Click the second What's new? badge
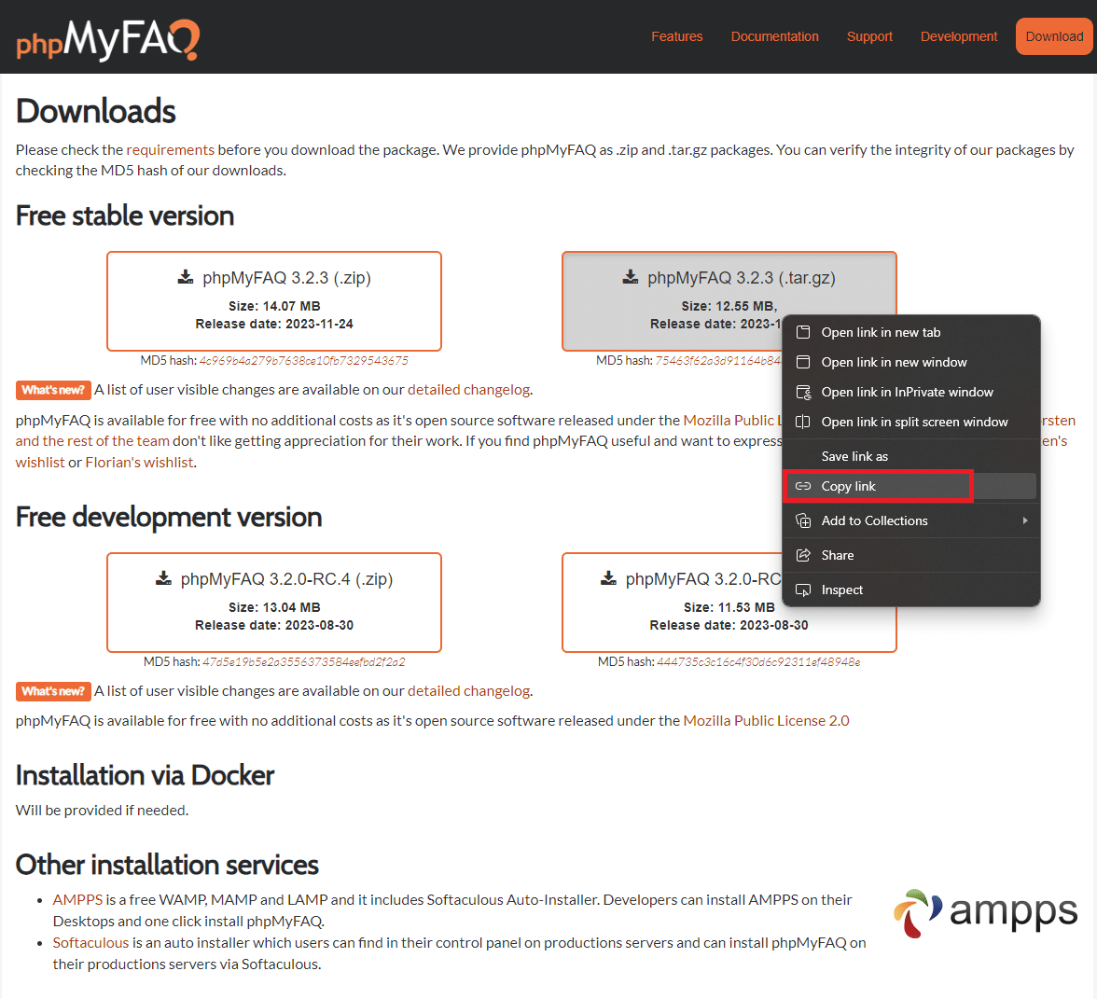This screenshot has height=999, width=1097. pos(53,691)
